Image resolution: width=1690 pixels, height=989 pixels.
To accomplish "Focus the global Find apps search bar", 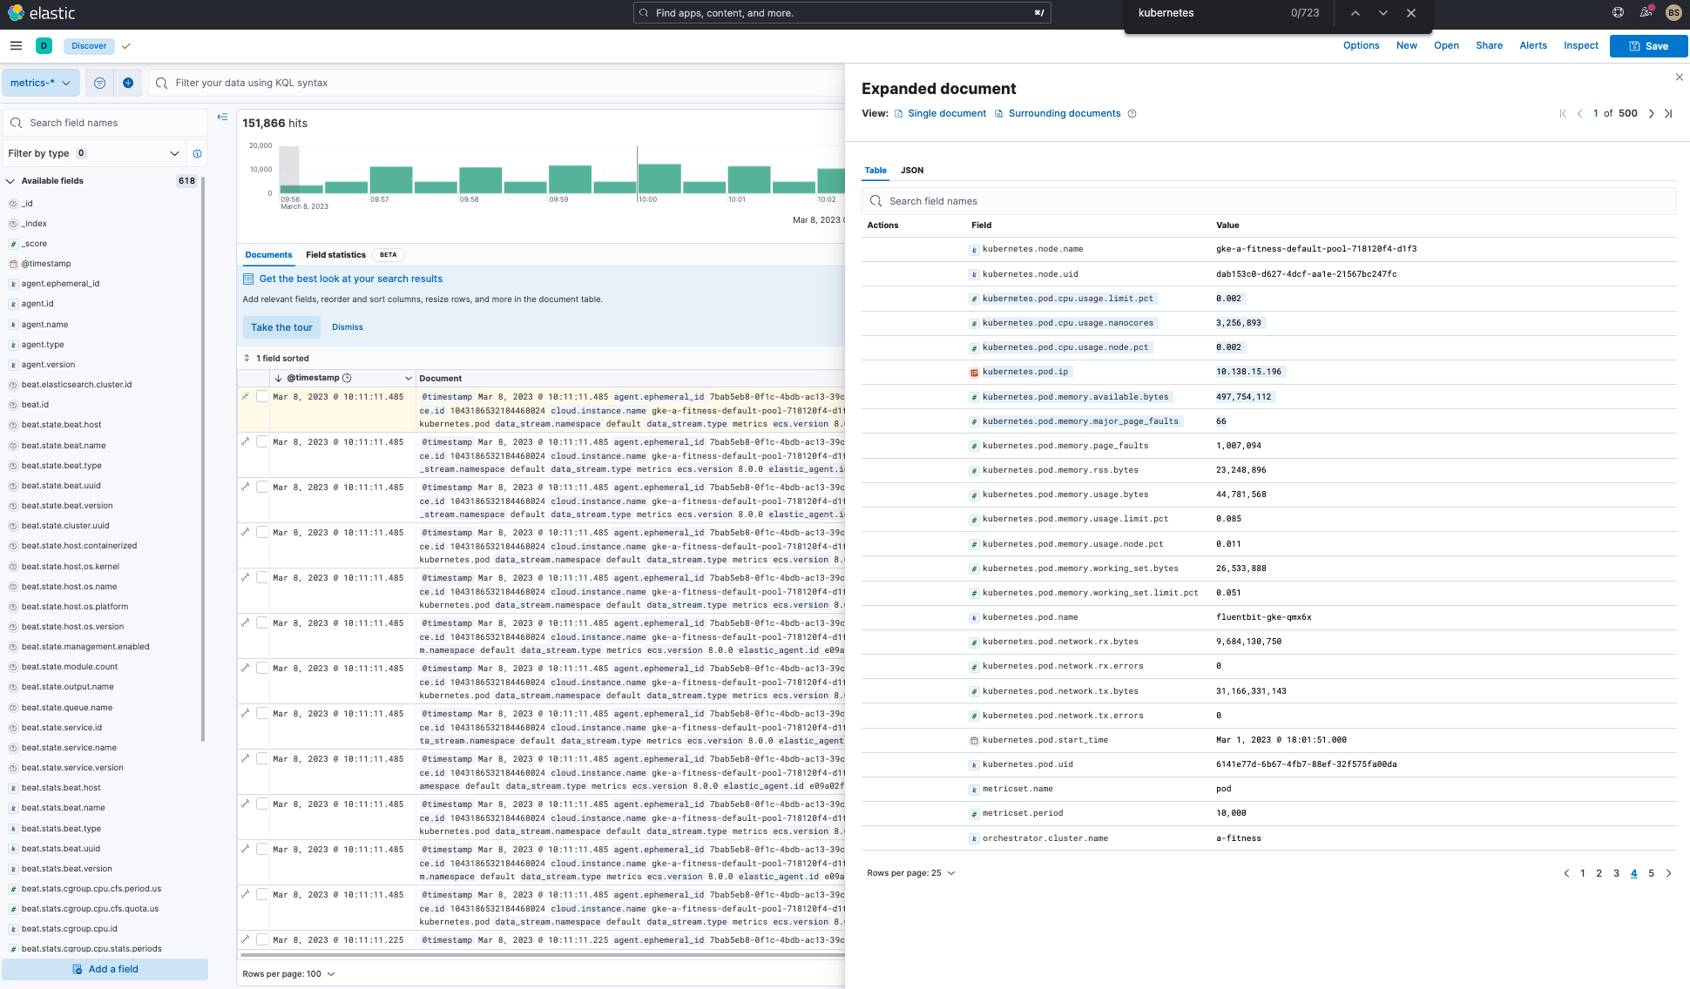I will 842,13.
